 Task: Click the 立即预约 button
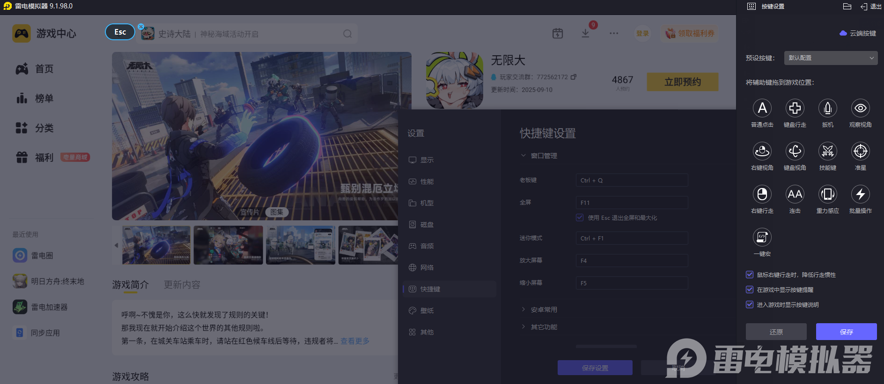coord(683,82)
